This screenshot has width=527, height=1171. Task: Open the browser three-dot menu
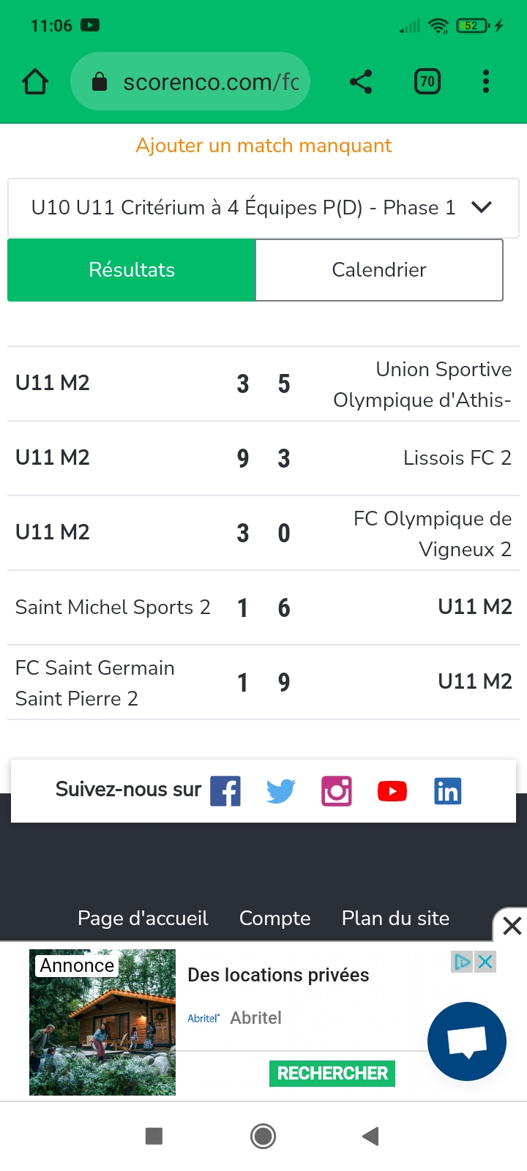[x=486, y=81]
